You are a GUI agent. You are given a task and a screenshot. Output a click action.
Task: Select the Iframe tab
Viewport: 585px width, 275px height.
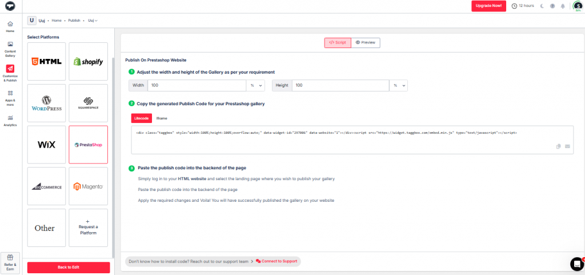162,118
